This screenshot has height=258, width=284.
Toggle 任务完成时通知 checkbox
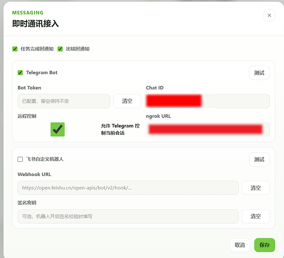pos(15,49)
